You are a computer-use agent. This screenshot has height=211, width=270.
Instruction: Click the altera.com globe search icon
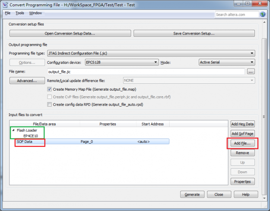click(x=263, y=14)
